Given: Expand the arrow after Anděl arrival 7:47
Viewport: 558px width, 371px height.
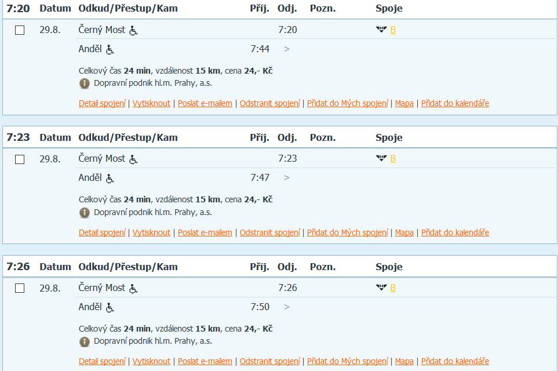Looking at the screenshot, I should (286, 177).
